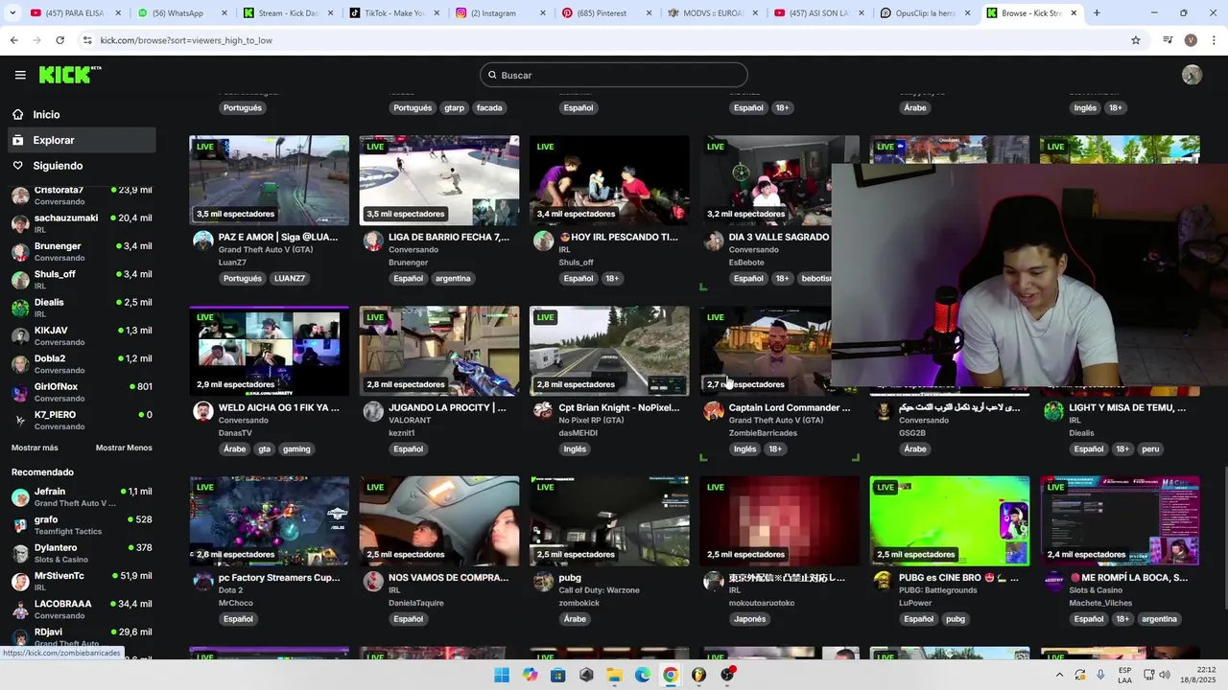This screenshot has width=1228, height=690.
Task: Open the hamburger menu beside Kick logo
Action: click(20, 75)
